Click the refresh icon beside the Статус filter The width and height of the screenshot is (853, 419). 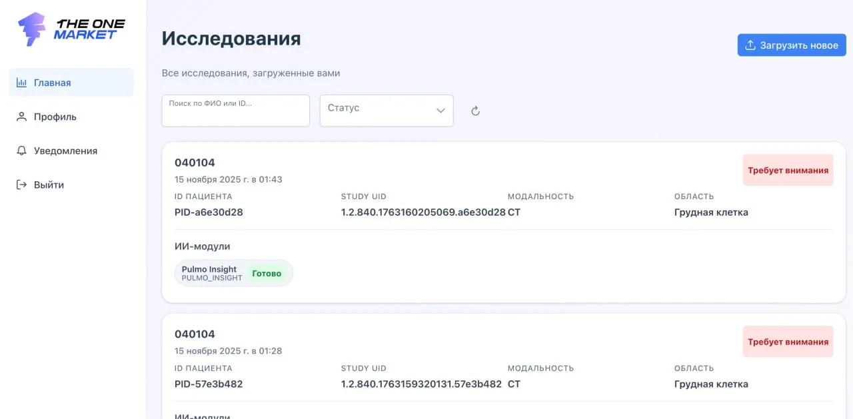click(475, 111)
